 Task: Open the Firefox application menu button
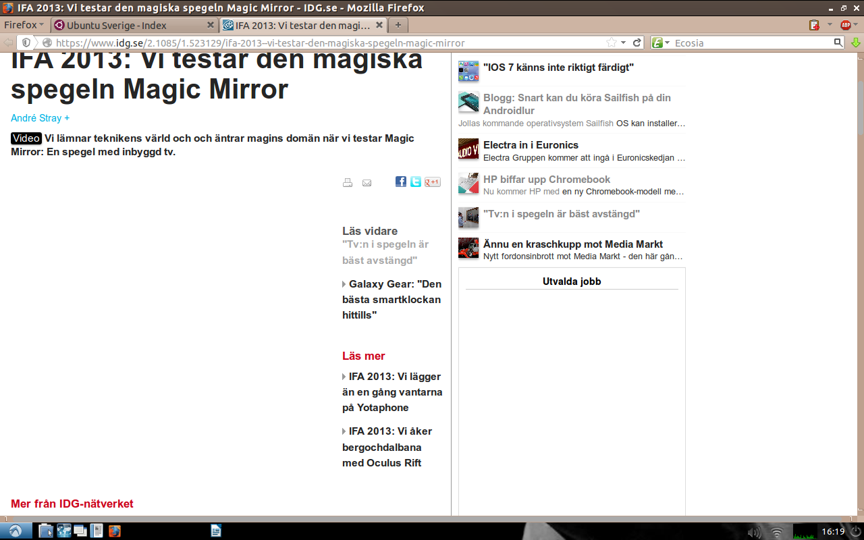point(24,25)
